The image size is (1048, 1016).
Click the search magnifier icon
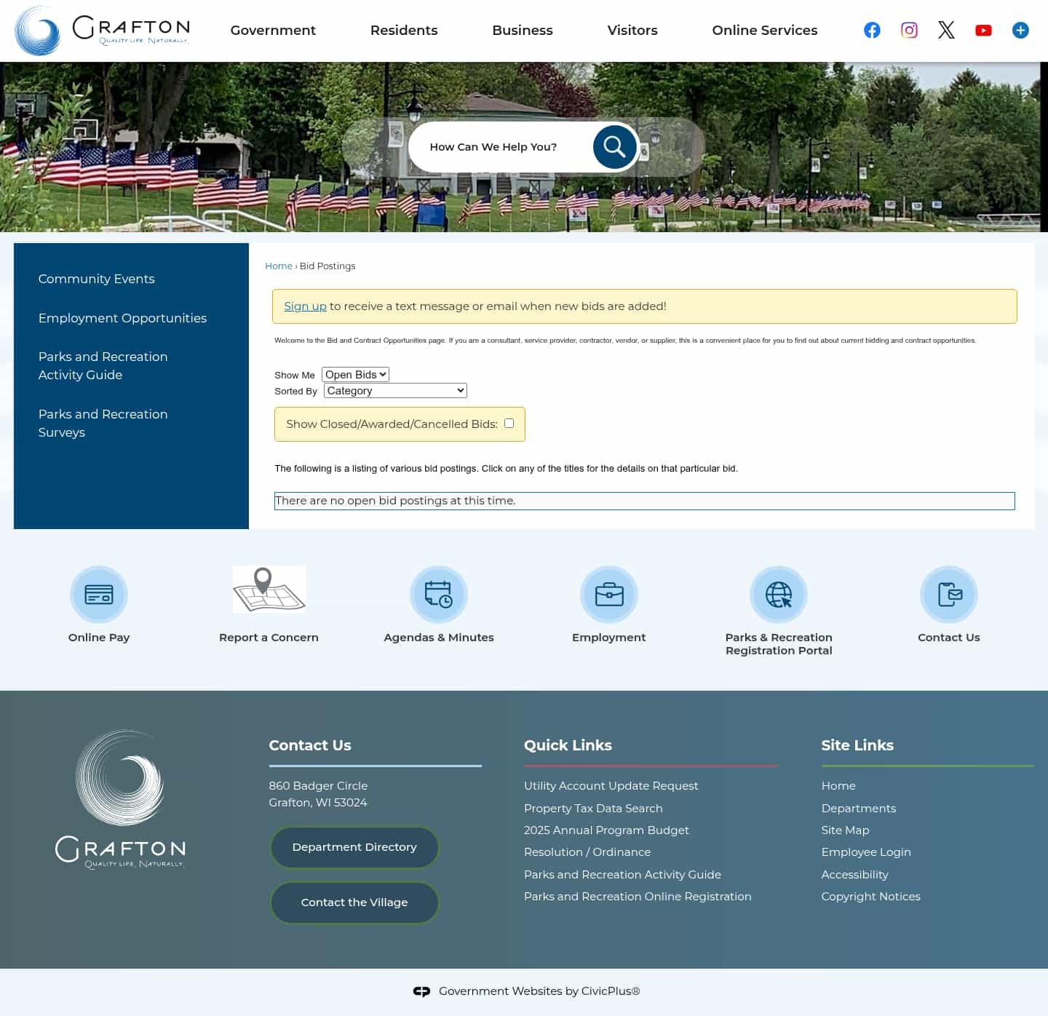(614, 146)
